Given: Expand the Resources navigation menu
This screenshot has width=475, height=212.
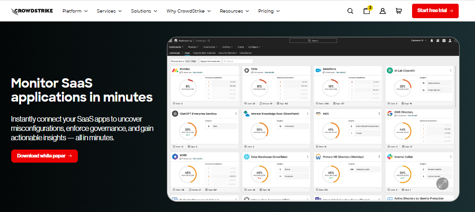Looking at the screenshot, I should 234,11.
